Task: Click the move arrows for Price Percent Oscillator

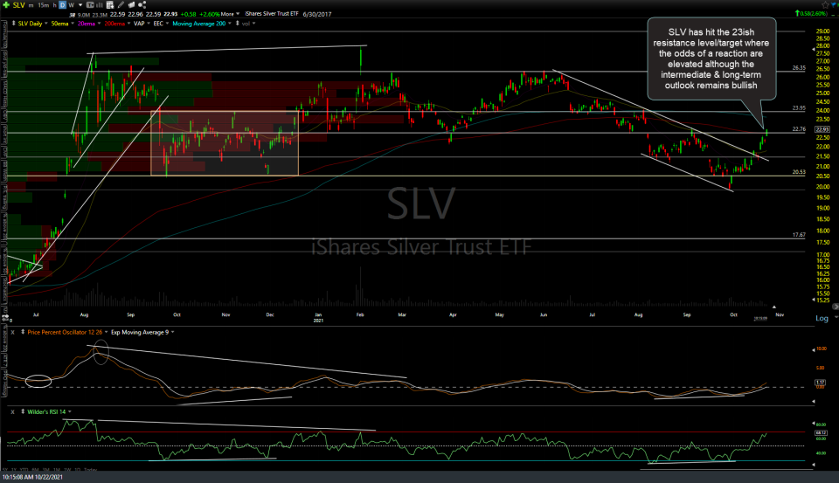Action: click(23, 332)
